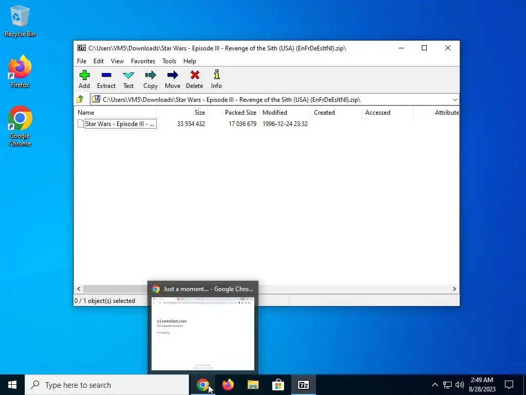
Task: Click the 7z icon in title bar
Action: point(82,48)
